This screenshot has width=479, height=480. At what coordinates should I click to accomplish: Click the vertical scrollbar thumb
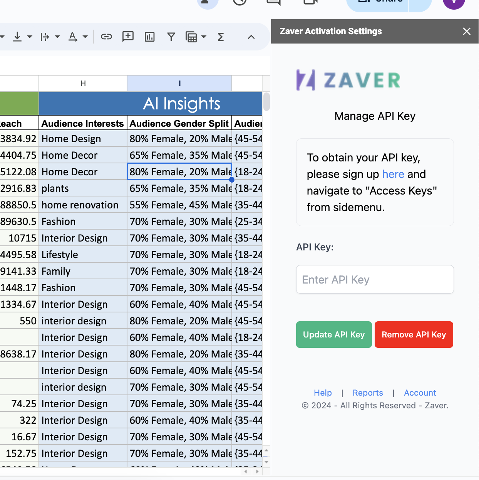[x=266, y=101]
